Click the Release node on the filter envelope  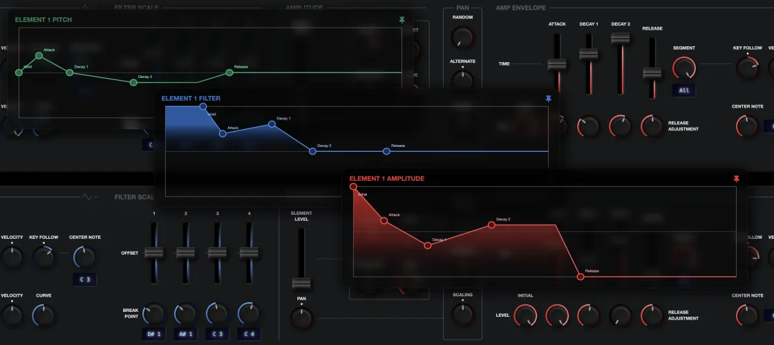pos(386,151)
